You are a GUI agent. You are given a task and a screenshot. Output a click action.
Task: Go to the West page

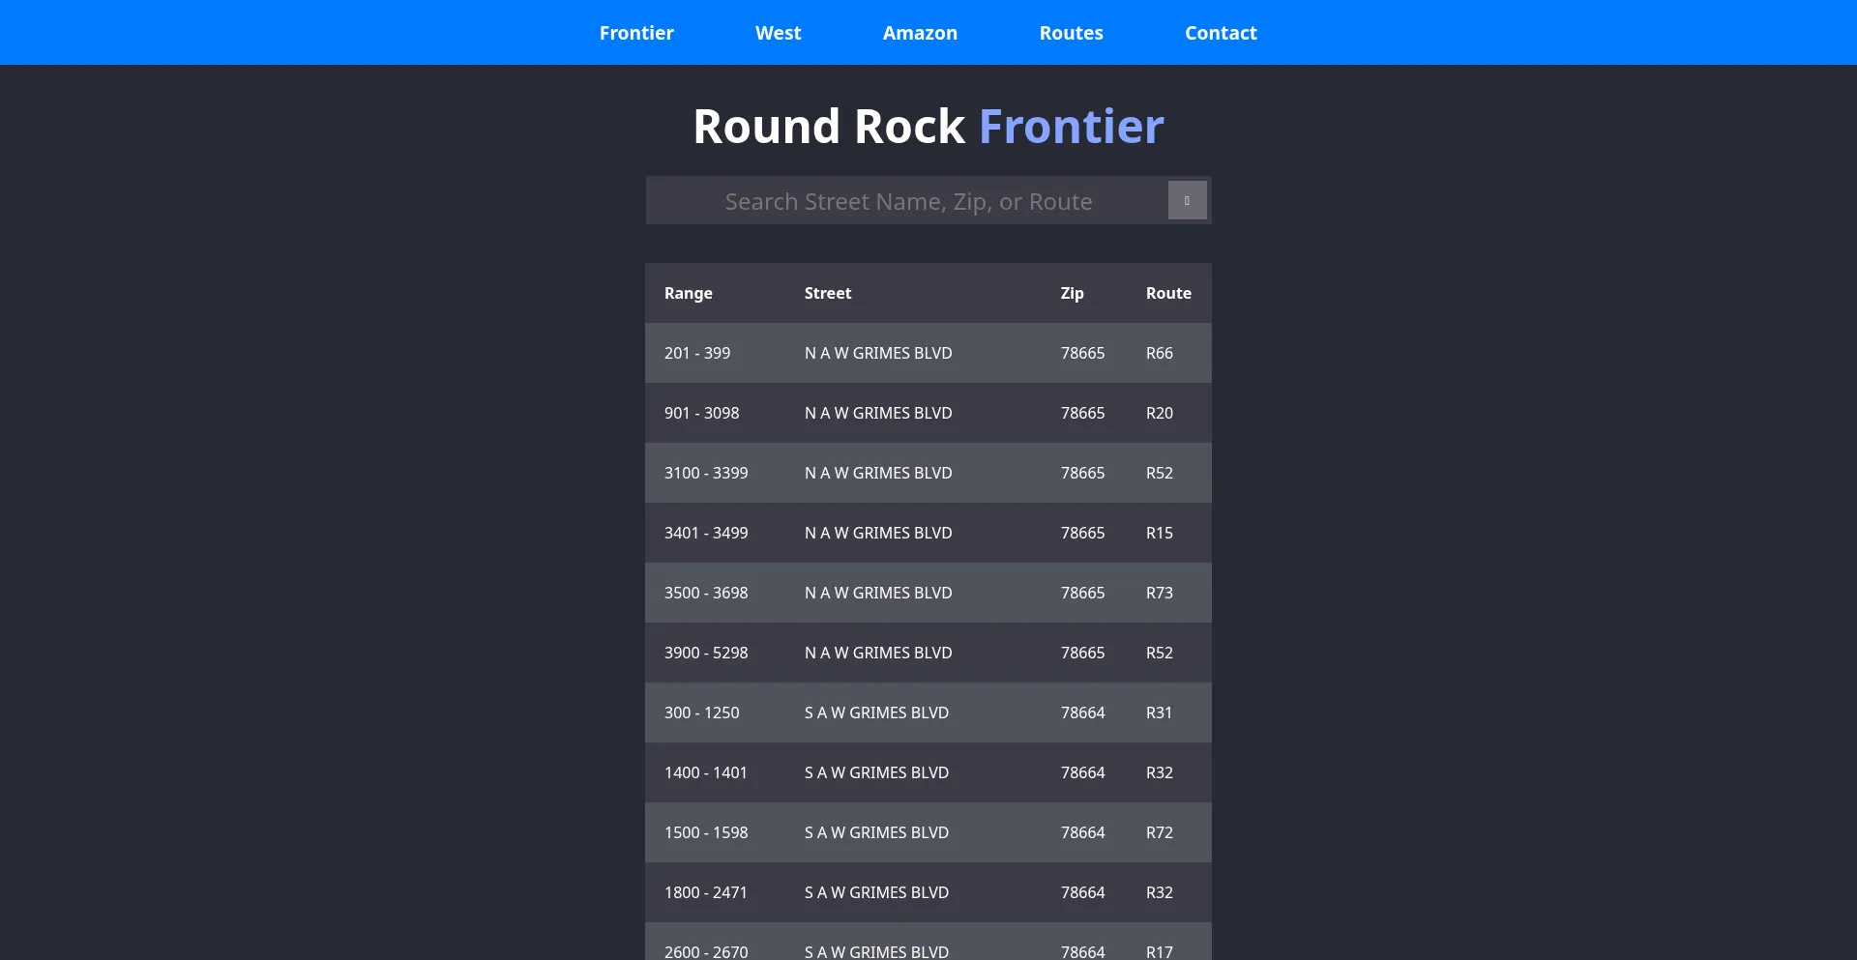pyautogui.click(x=778, y=33)
